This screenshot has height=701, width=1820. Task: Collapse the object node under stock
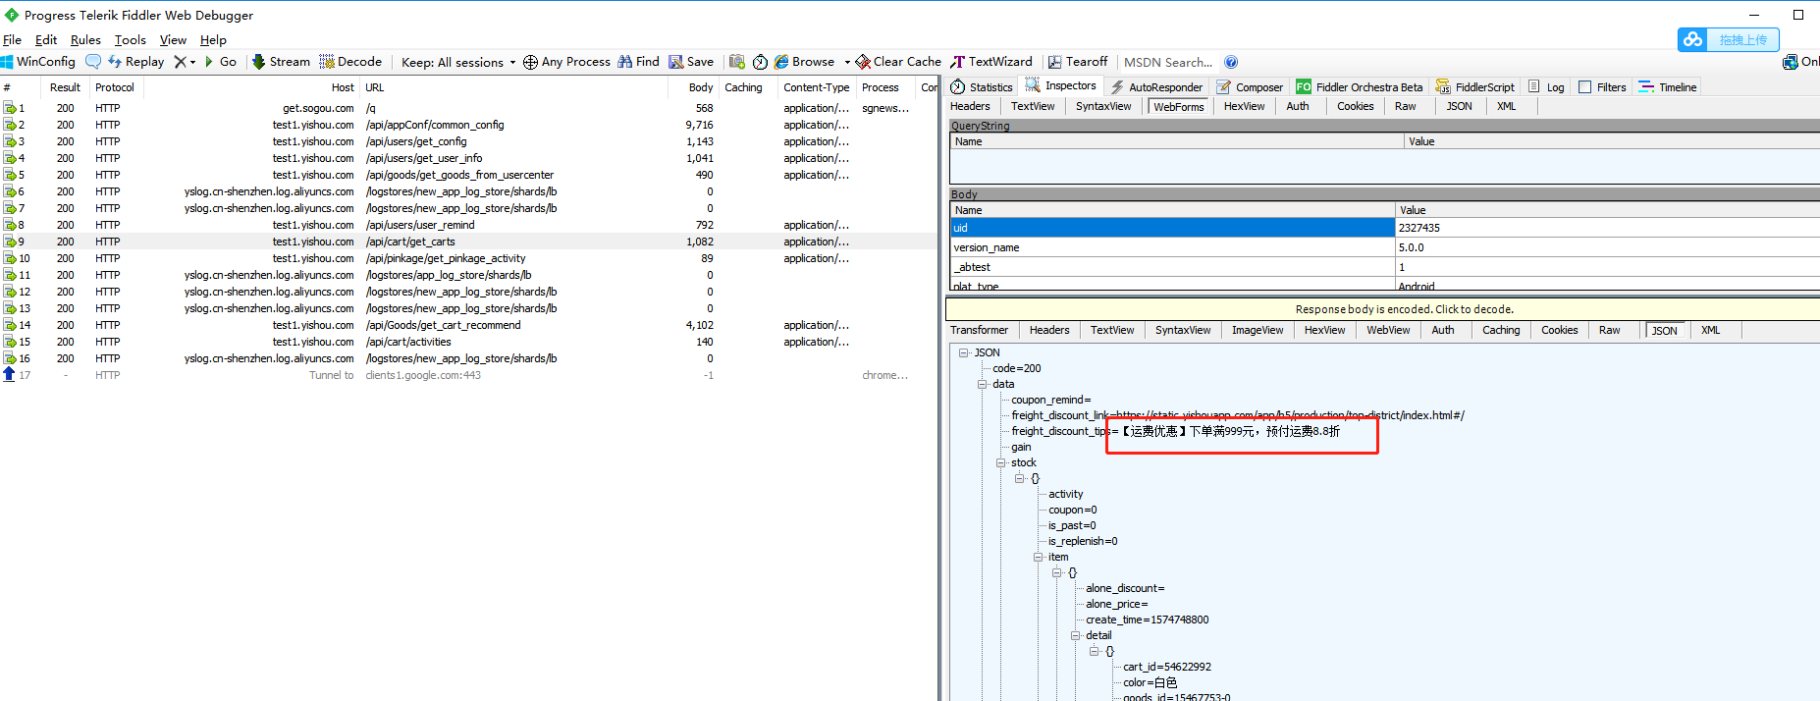(1020, 478)
